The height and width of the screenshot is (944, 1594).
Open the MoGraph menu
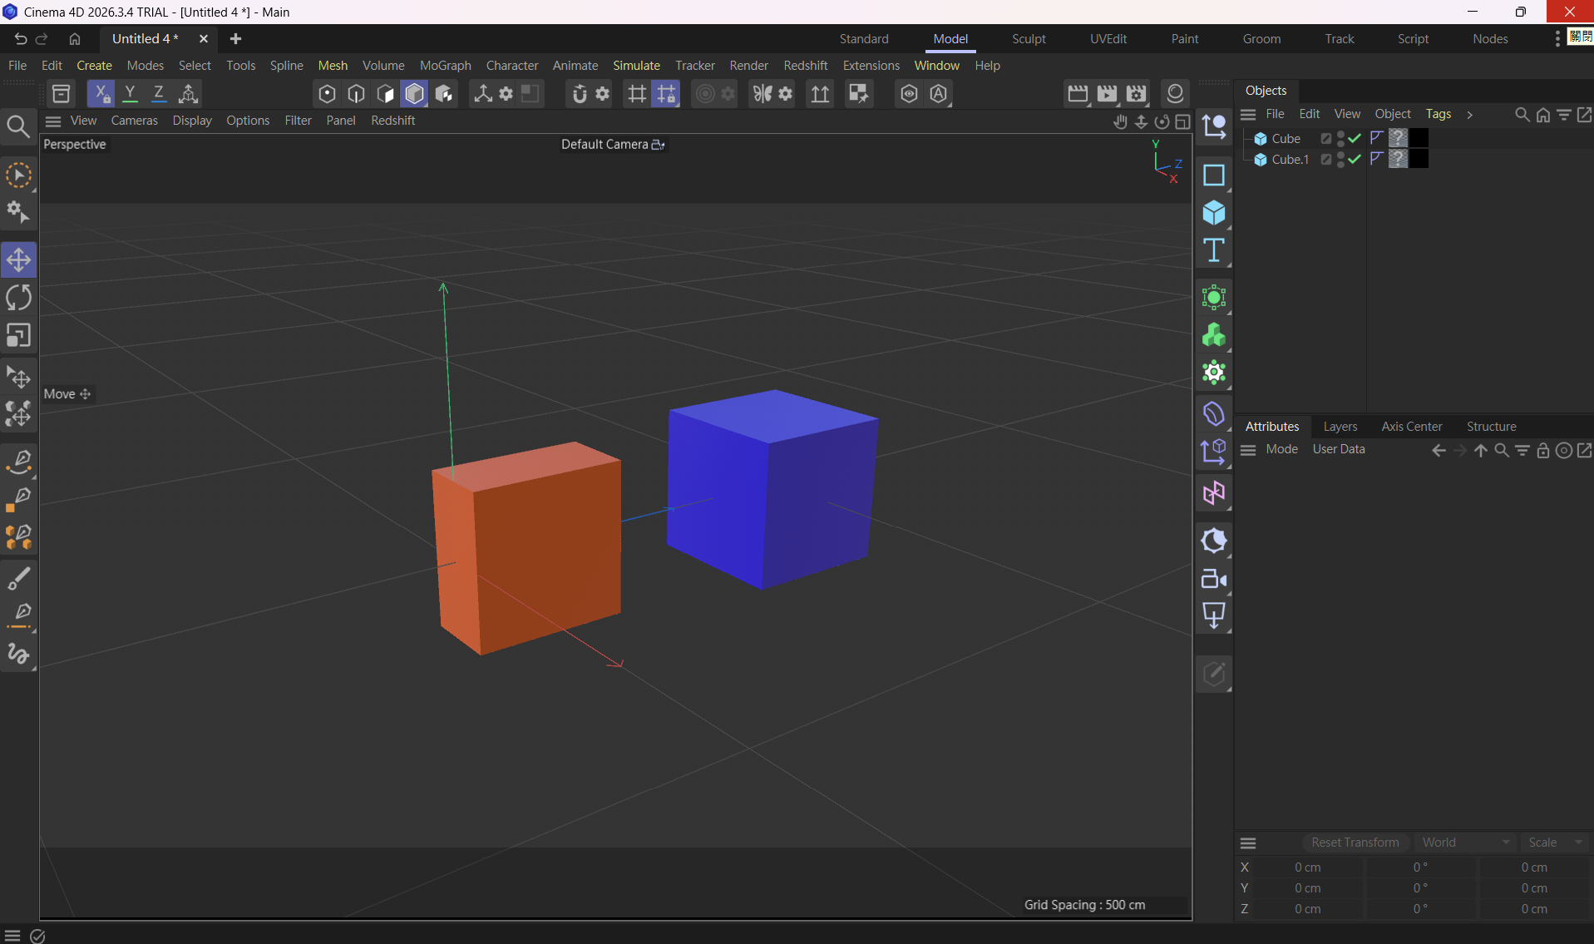(445, 65)
